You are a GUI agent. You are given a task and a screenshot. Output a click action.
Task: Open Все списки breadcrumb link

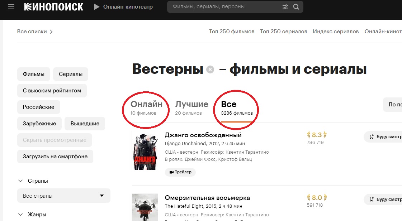pos(32,32)
